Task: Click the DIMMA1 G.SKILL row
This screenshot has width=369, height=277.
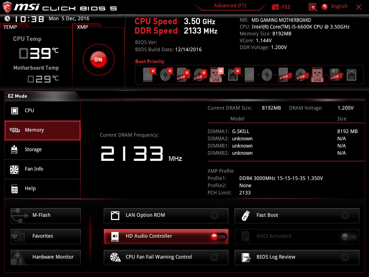Action: point(283,131)
